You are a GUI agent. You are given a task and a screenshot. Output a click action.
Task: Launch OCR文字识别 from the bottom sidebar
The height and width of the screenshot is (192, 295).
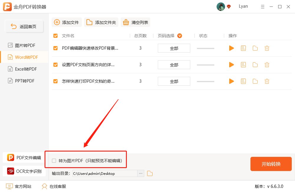pos(24,171)
